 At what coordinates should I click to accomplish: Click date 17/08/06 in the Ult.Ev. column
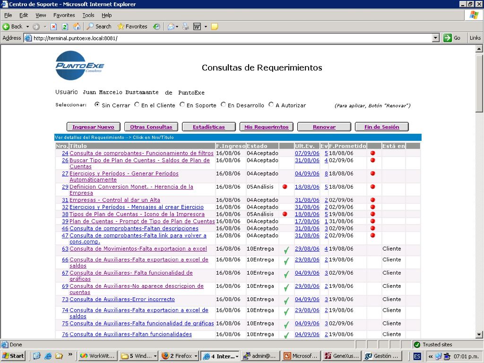point(307,221)
